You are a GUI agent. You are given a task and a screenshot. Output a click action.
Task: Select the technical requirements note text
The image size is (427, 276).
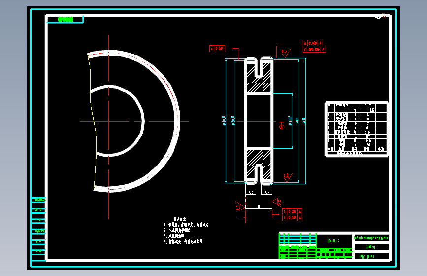[186, 230]
